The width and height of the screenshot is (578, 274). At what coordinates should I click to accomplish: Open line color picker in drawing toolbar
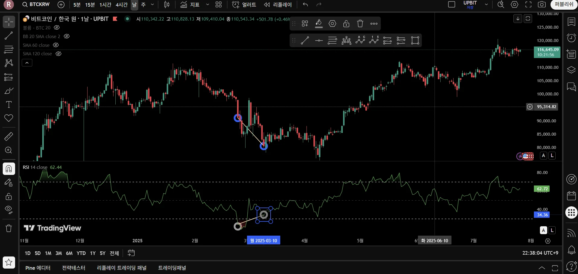[x=319, y=24]
